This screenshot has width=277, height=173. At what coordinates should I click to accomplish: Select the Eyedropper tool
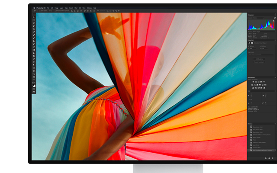tap(34, 32)
